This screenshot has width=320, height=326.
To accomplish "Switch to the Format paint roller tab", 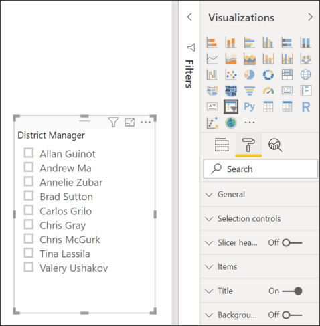I will coord(248,145).
